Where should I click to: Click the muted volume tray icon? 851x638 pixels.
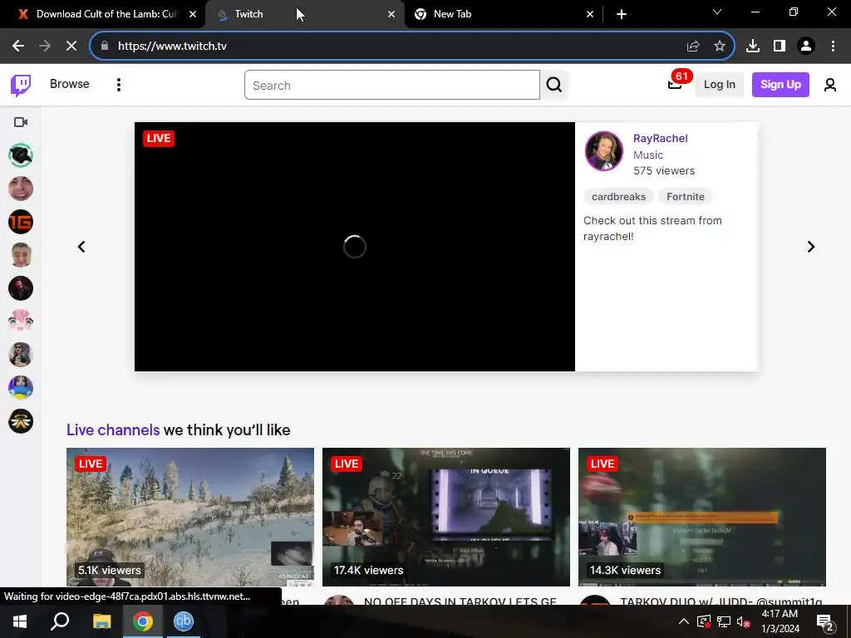(x=743, y=621)
